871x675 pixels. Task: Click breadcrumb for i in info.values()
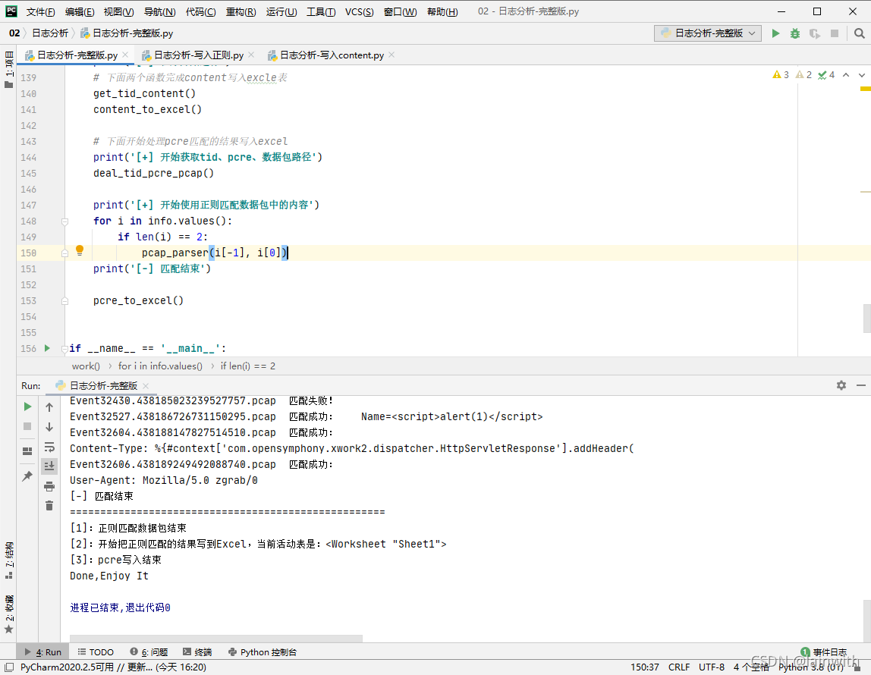click(x=160, y=366)
